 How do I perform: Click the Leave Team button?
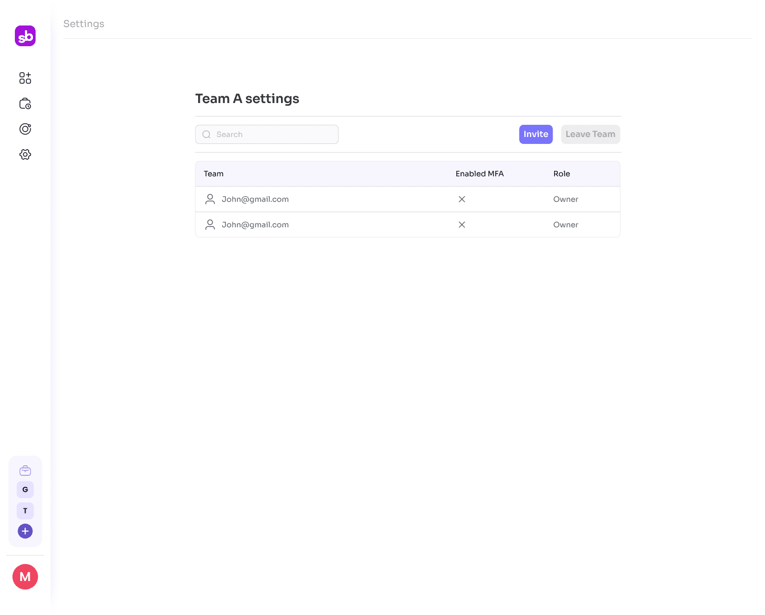590,134
